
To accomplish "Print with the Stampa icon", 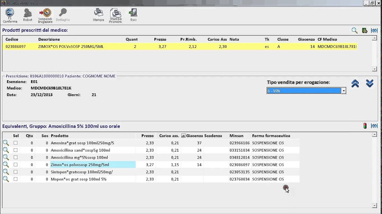I will pos(98,13).
